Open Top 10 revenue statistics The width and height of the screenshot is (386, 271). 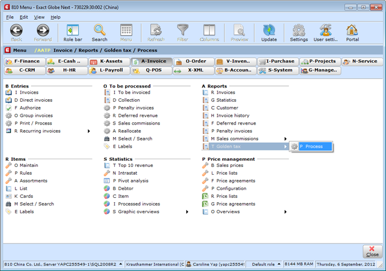click(136, 165)
